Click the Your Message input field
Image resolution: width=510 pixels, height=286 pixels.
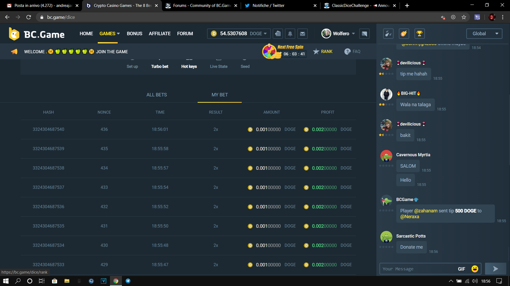416,269
